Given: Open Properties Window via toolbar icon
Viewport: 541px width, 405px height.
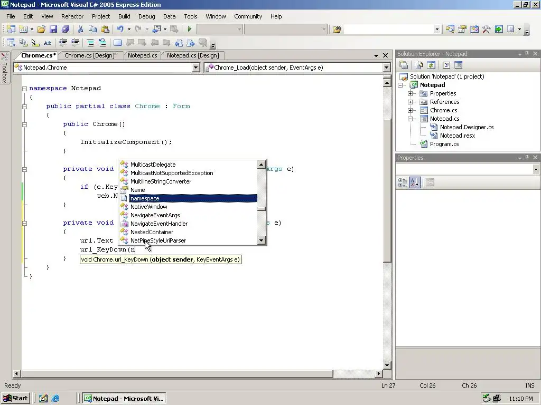Looking at the screenshot, I should [462, 30].
